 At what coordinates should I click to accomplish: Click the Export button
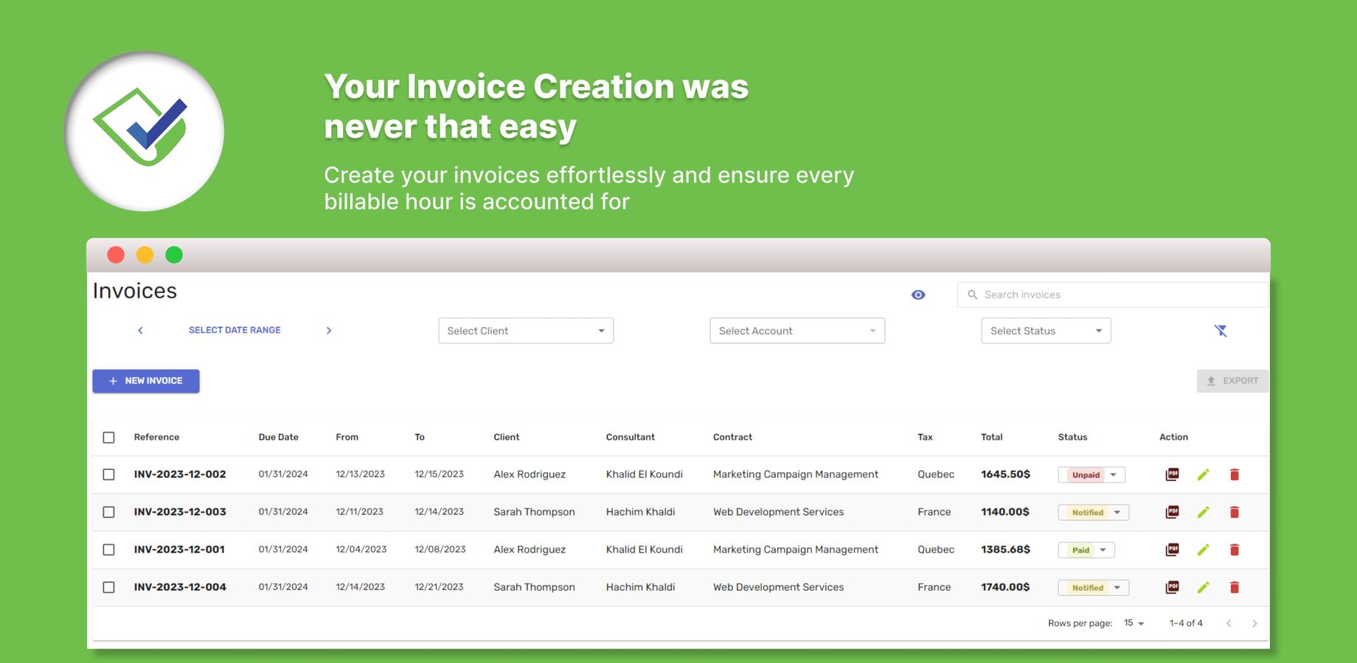coord(1232,381)
